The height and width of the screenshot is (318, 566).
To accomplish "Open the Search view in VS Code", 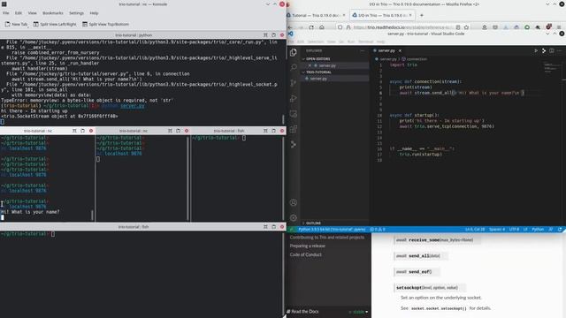I will 294,67.
